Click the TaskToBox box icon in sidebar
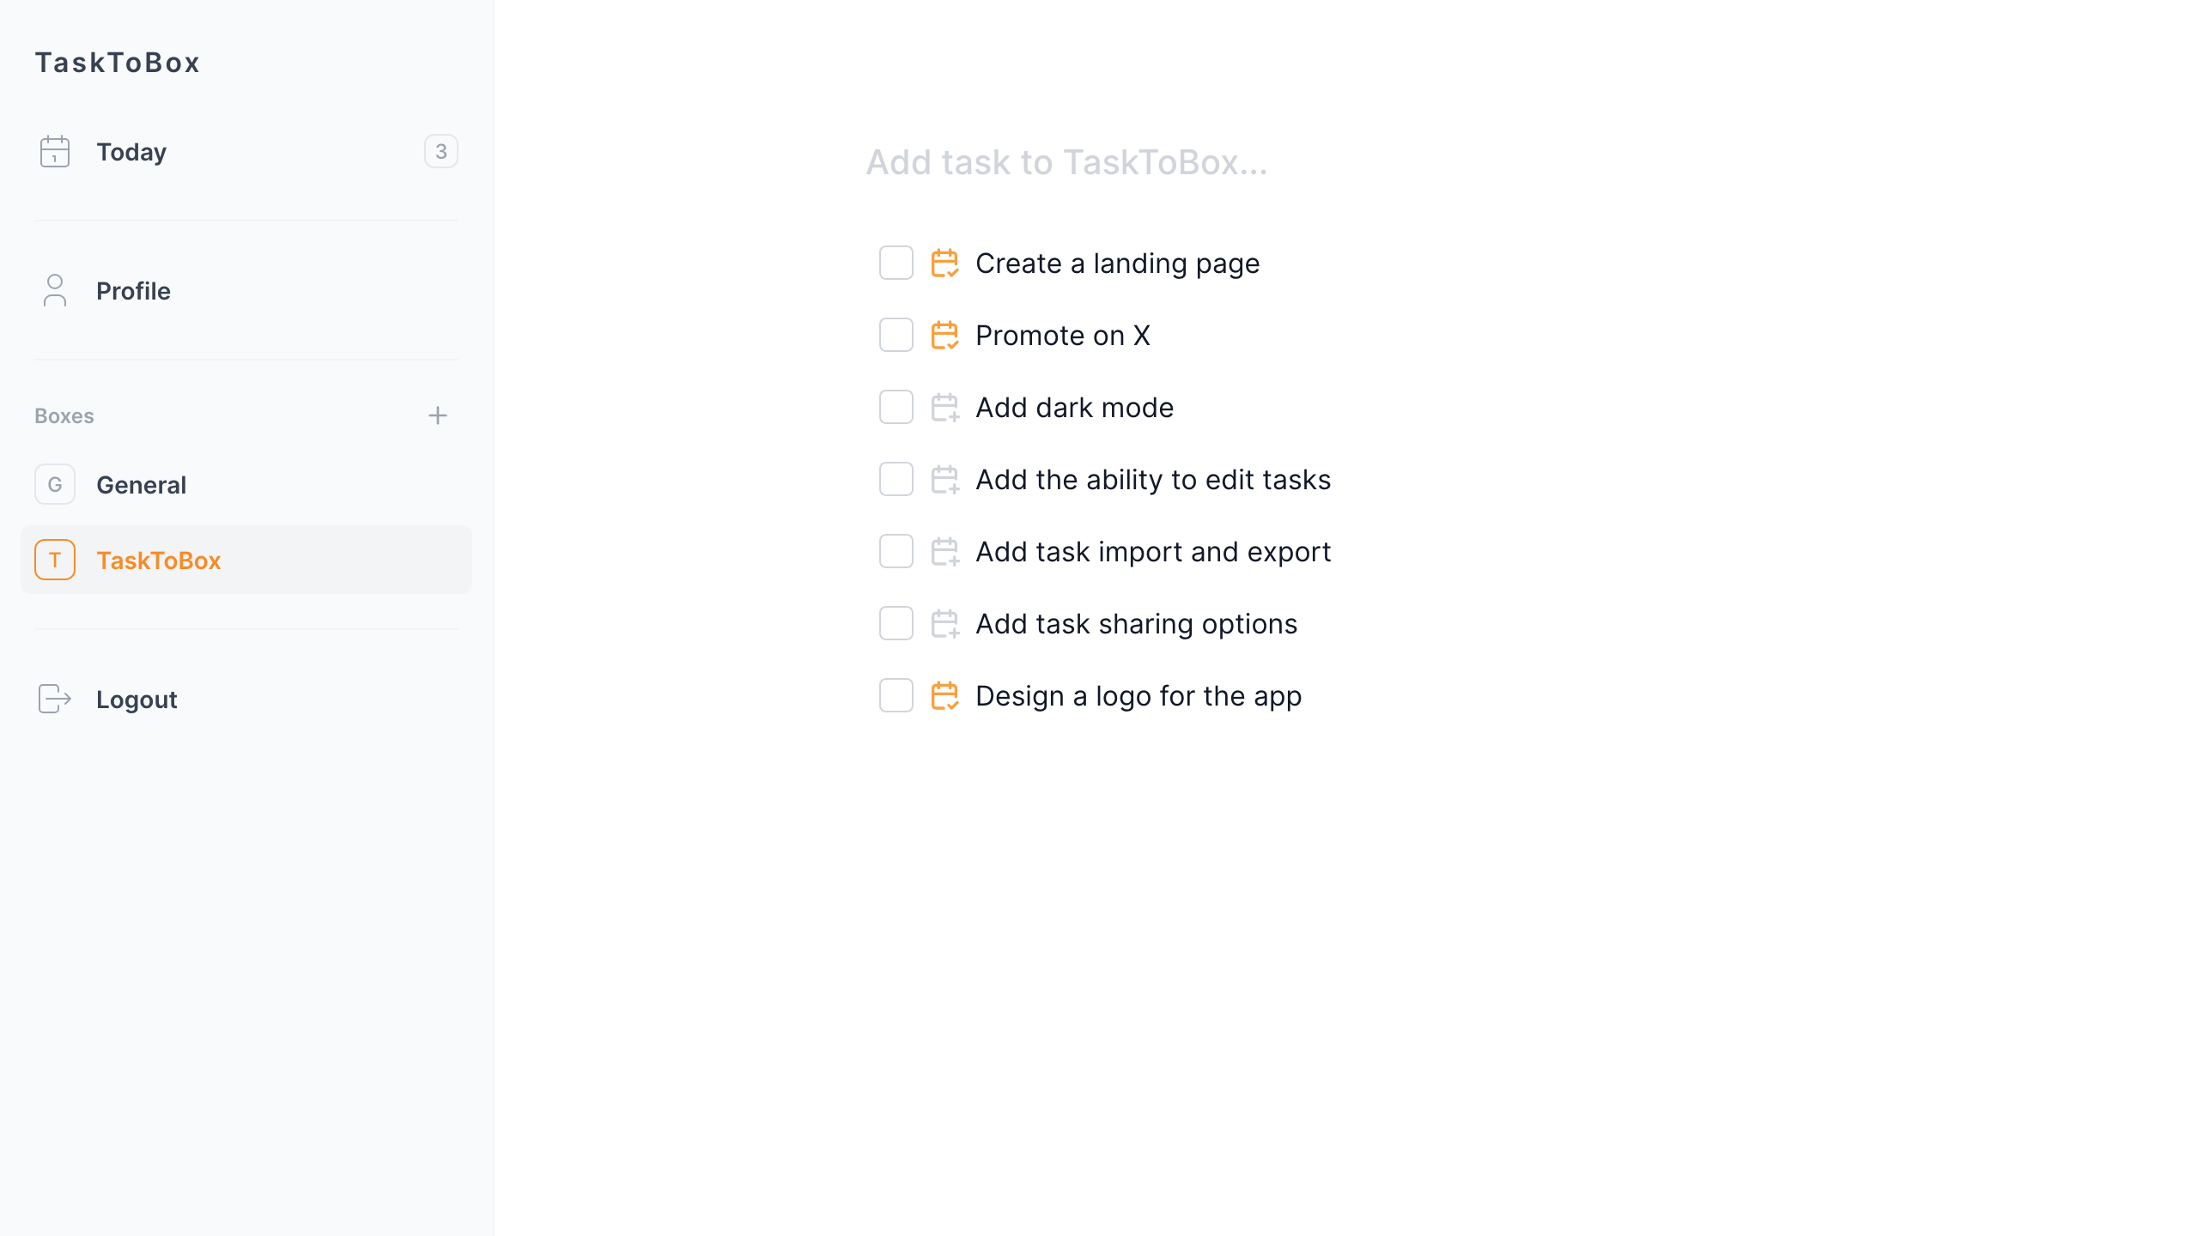 (x=54, y=560)
